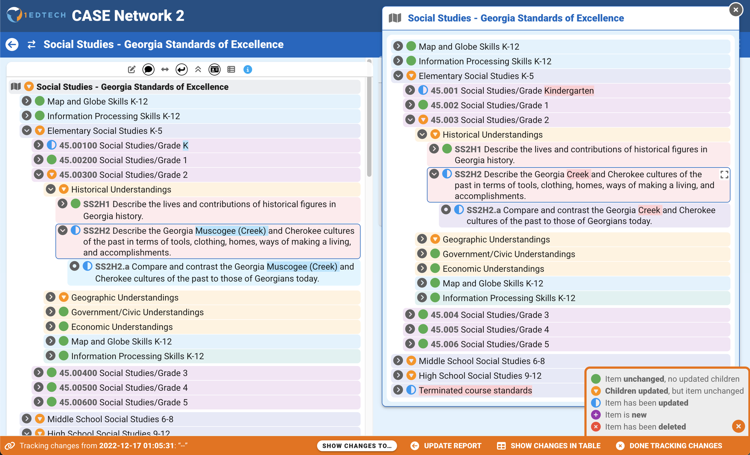
Task: Expand right Government/Civic Understandings
Action: pos(422,253)
